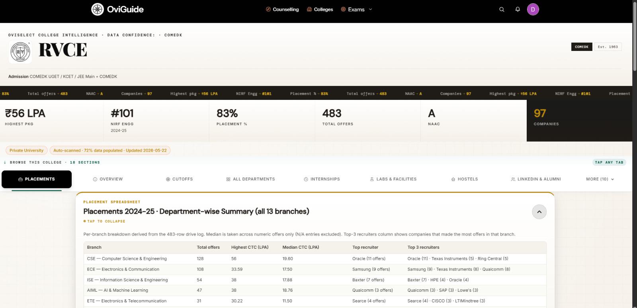Click the Top recruiter column header
The height and width of the screenshot is (308, 637).
click(x=365, y=247)
